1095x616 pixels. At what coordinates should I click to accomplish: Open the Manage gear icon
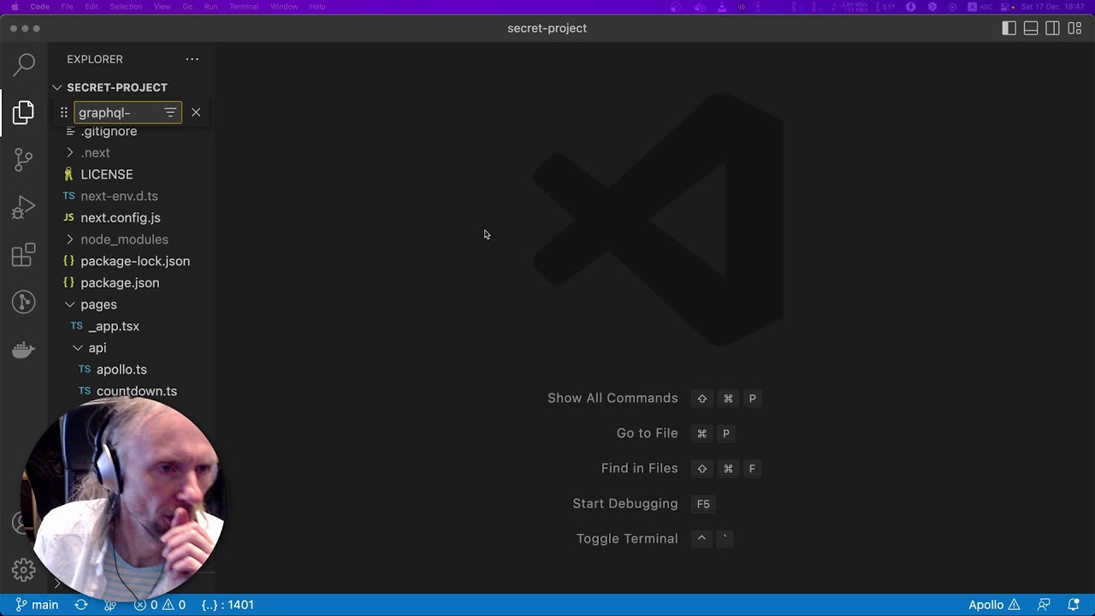pos(24,570)
